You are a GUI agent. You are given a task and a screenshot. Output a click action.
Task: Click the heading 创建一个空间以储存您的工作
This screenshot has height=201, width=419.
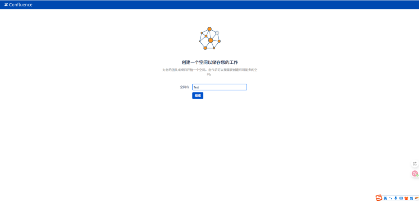[209, 62]
